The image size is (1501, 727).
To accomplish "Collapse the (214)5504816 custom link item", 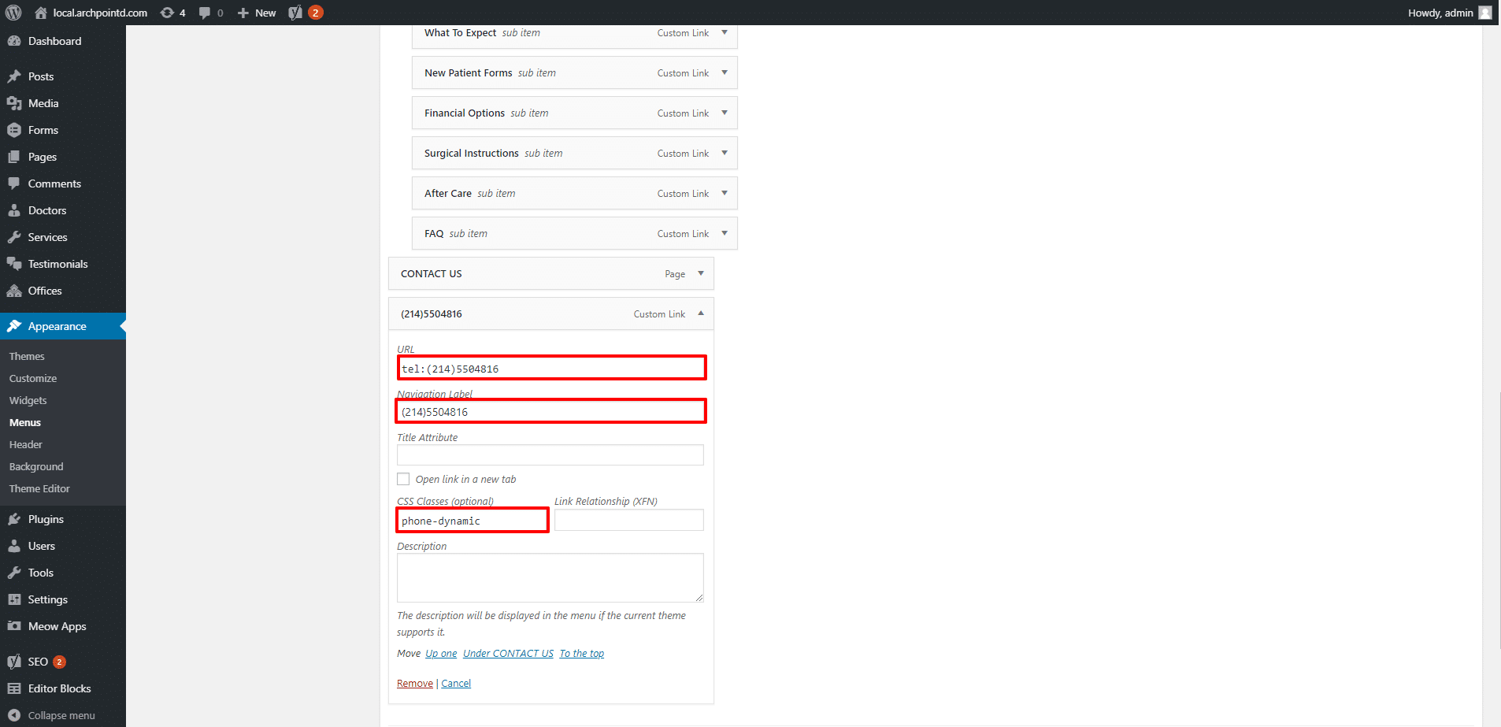I will 701,313.
